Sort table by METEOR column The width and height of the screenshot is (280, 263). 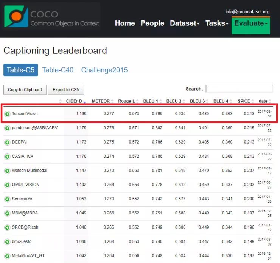(103, 101)
